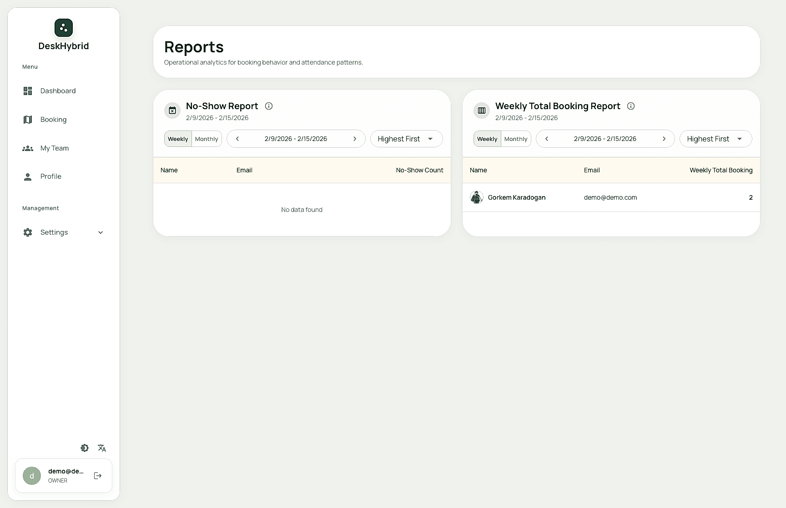This screenshot has height=508, width=786.
Task: Open the language switcher
Action: pos(102,448)
